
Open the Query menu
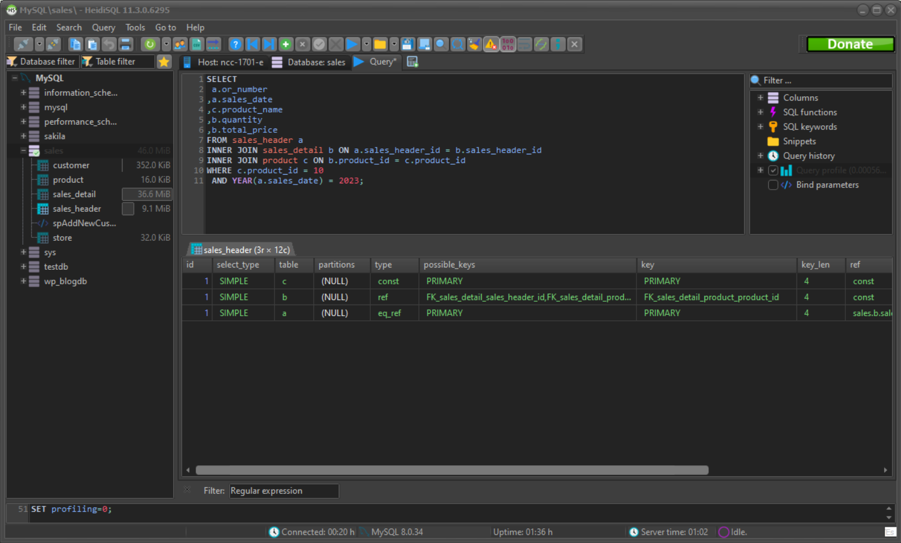pyautogui.click(x=103, y=27)
